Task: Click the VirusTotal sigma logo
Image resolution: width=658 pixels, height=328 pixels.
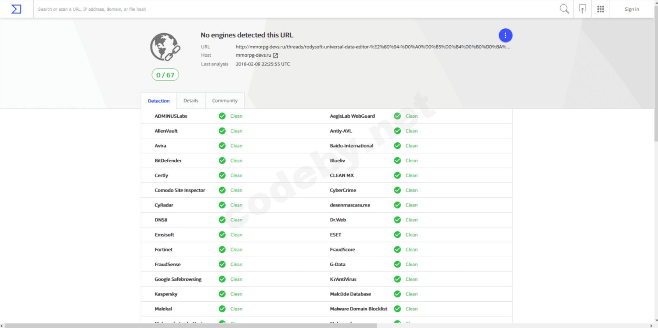Action: click(16, 9)
